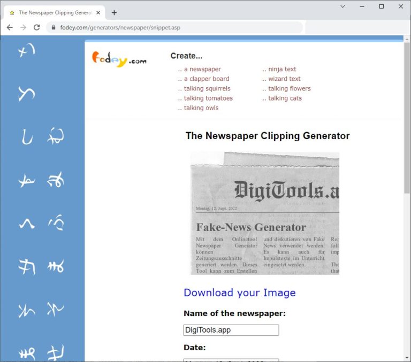Viewport: 411px width, 362px height.
Task: Click the Download your Image link
Action: 240,292
